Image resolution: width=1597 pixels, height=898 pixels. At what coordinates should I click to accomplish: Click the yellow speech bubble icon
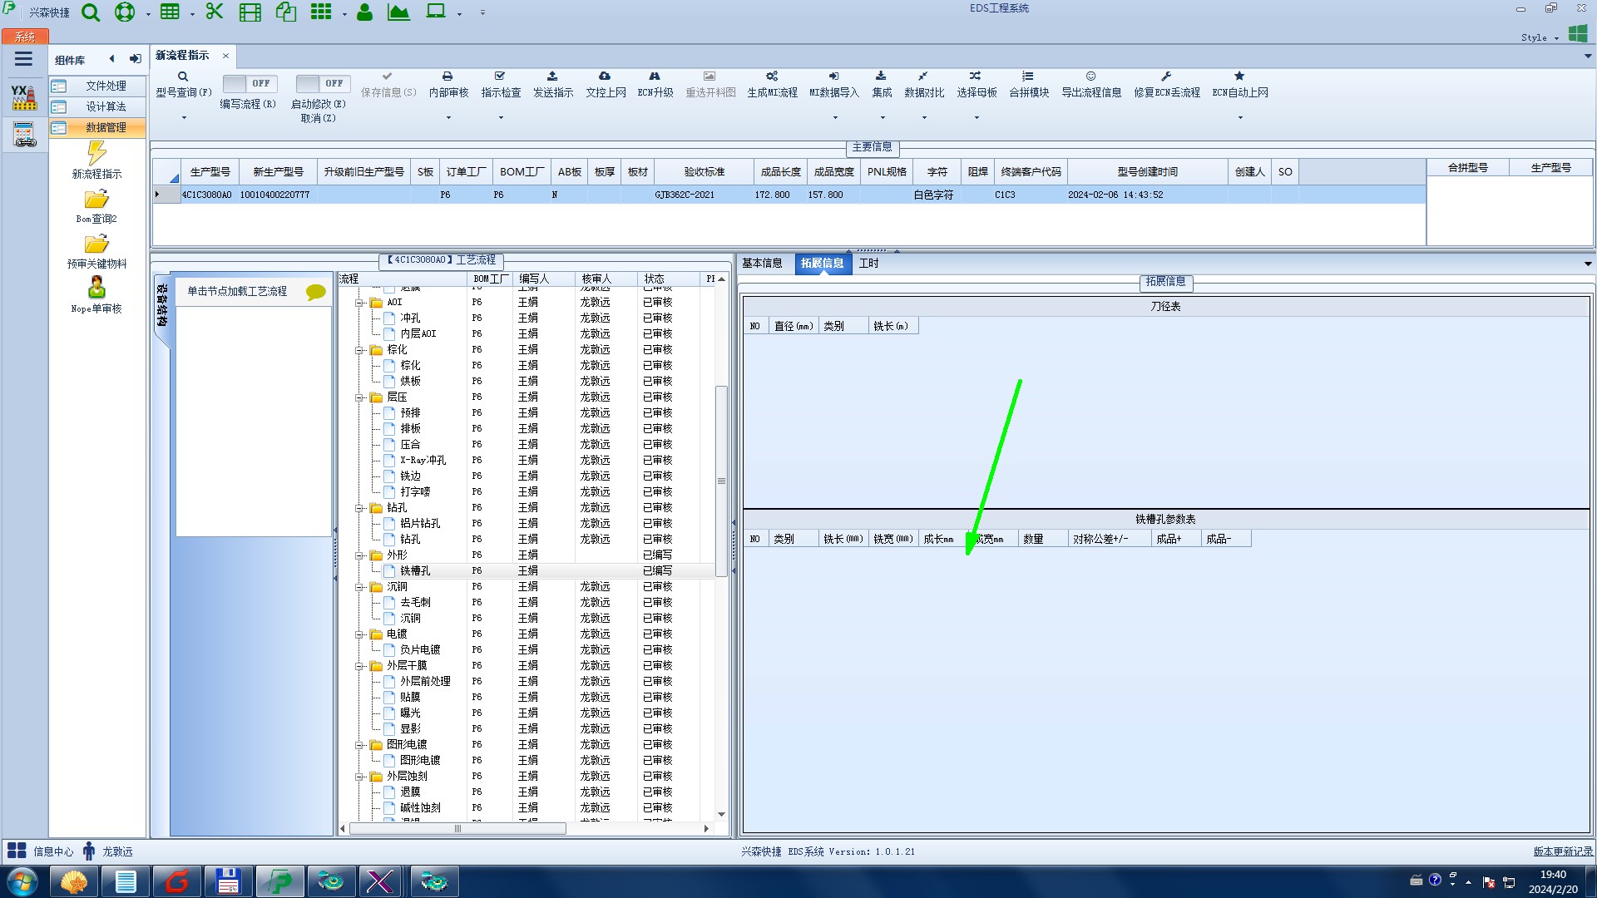coord(316,292)
